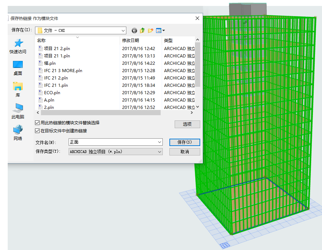Click the vertical scrollbar up arrow

(197, 40)
